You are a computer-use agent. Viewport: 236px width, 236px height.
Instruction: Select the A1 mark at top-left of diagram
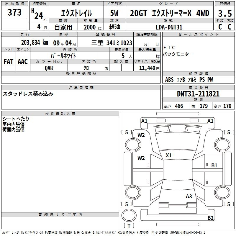pyautogui.click(x=144, y=121)
